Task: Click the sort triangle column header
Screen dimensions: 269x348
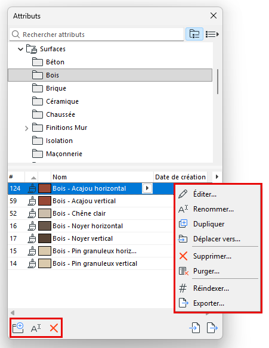Action: tap(32, 177)
